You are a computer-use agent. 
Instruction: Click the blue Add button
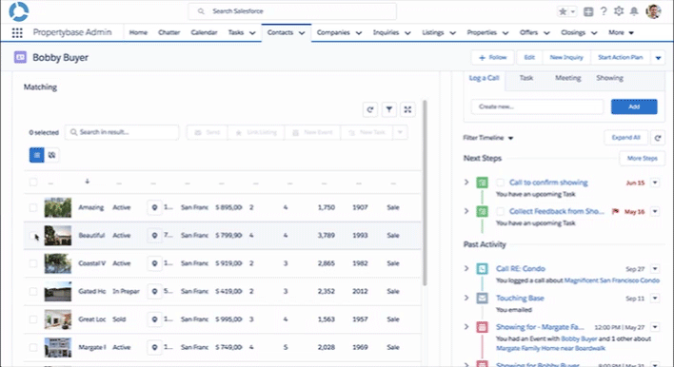634,106
